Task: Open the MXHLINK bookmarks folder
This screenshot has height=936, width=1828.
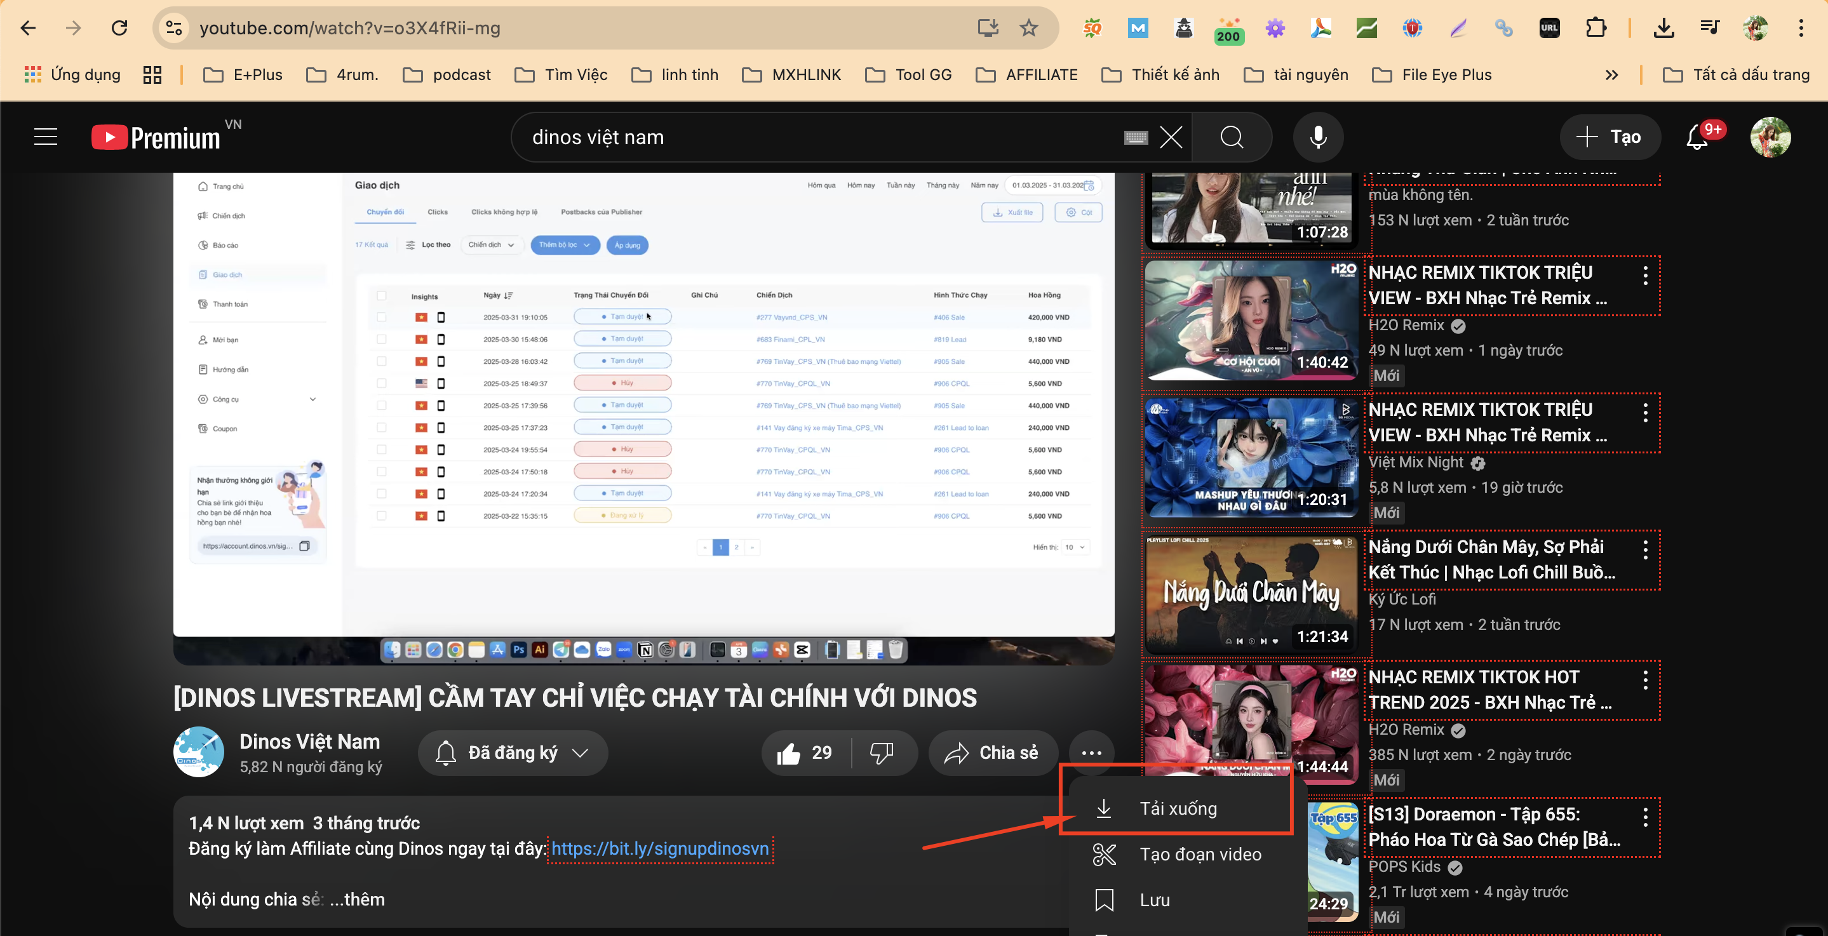Action: coord(791,74)
